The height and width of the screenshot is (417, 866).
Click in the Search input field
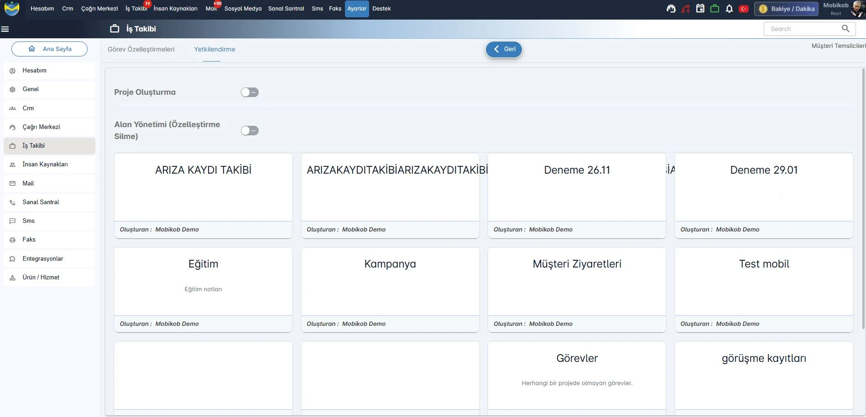click(801, 29)
